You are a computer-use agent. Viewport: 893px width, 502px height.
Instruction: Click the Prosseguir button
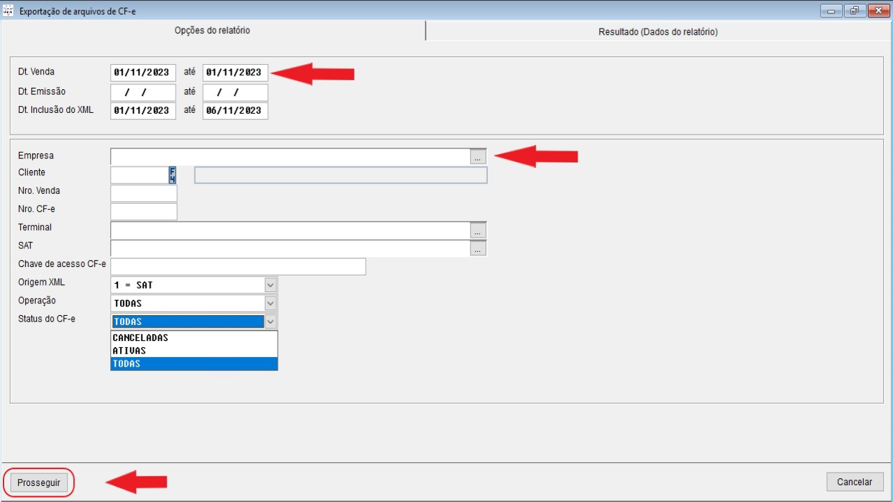[39, 482]
